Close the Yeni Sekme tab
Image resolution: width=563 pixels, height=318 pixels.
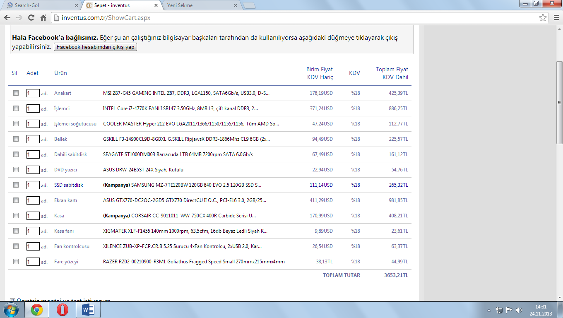click(x=235, y=6)
